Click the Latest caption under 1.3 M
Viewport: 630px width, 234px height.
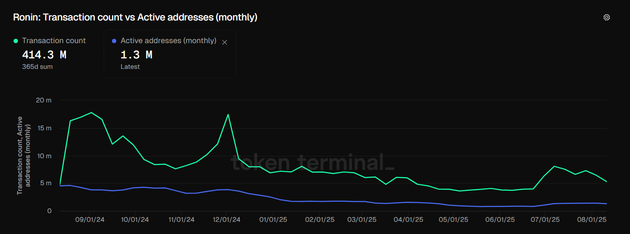coord(130,67)
